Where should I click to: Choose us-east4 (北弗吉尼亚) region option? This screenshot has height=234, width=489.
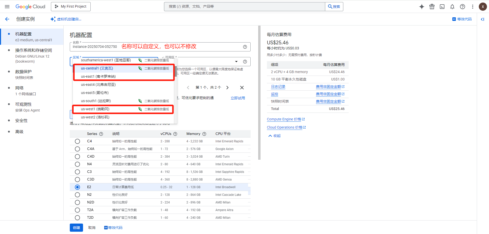click(x=124, y=85)
